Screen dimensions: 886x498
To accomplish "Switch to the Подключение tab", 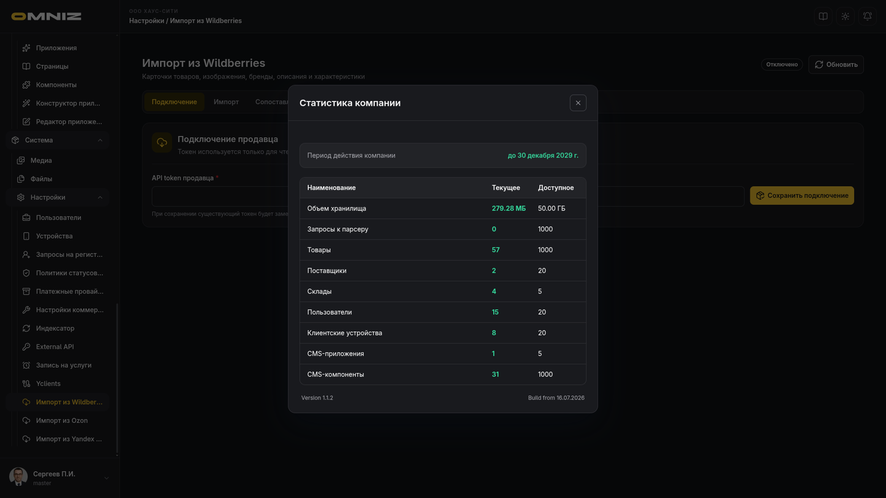I will (174, 102).
